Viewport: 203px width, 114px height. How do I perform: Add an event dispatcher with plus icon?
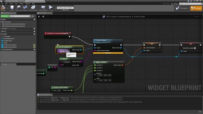click(x=34, y=49)
